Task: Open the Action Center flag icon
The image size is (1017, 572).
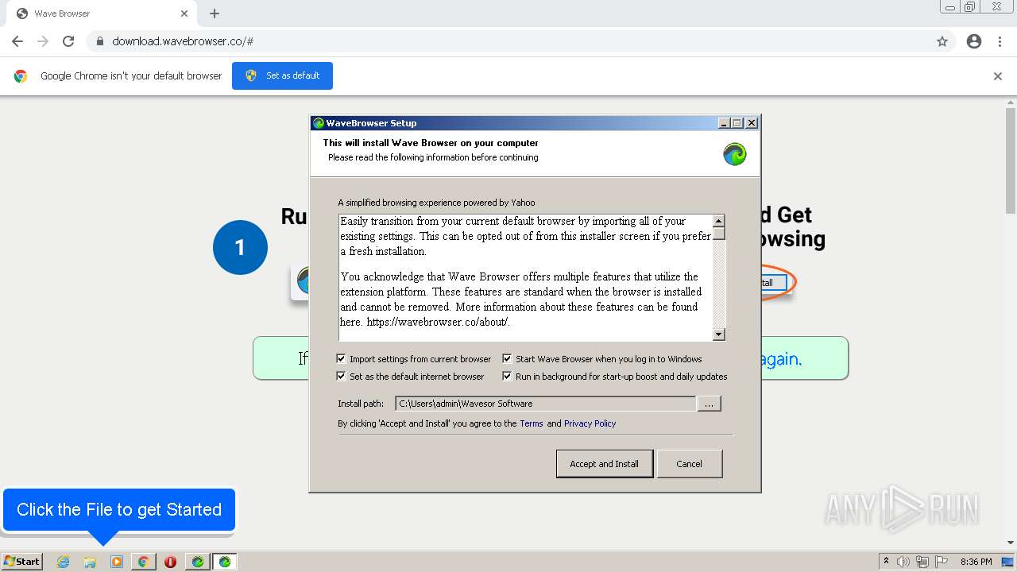Action: tap(942, 562)
